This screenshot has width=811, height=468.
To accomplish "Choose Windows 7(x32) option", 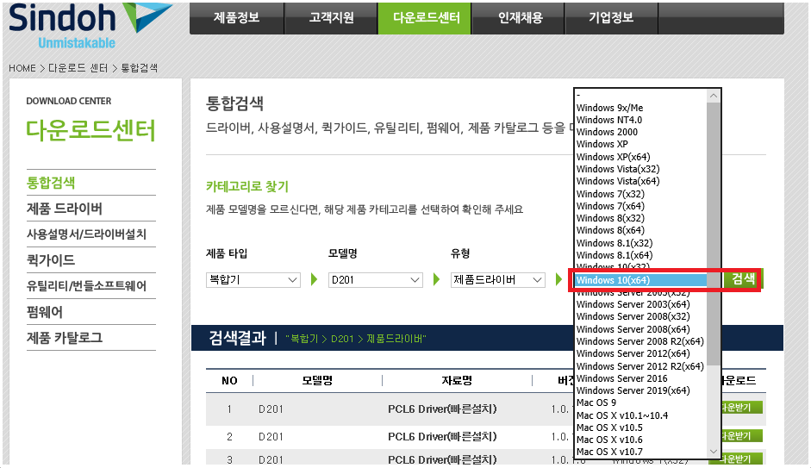I will pos(641,194).
